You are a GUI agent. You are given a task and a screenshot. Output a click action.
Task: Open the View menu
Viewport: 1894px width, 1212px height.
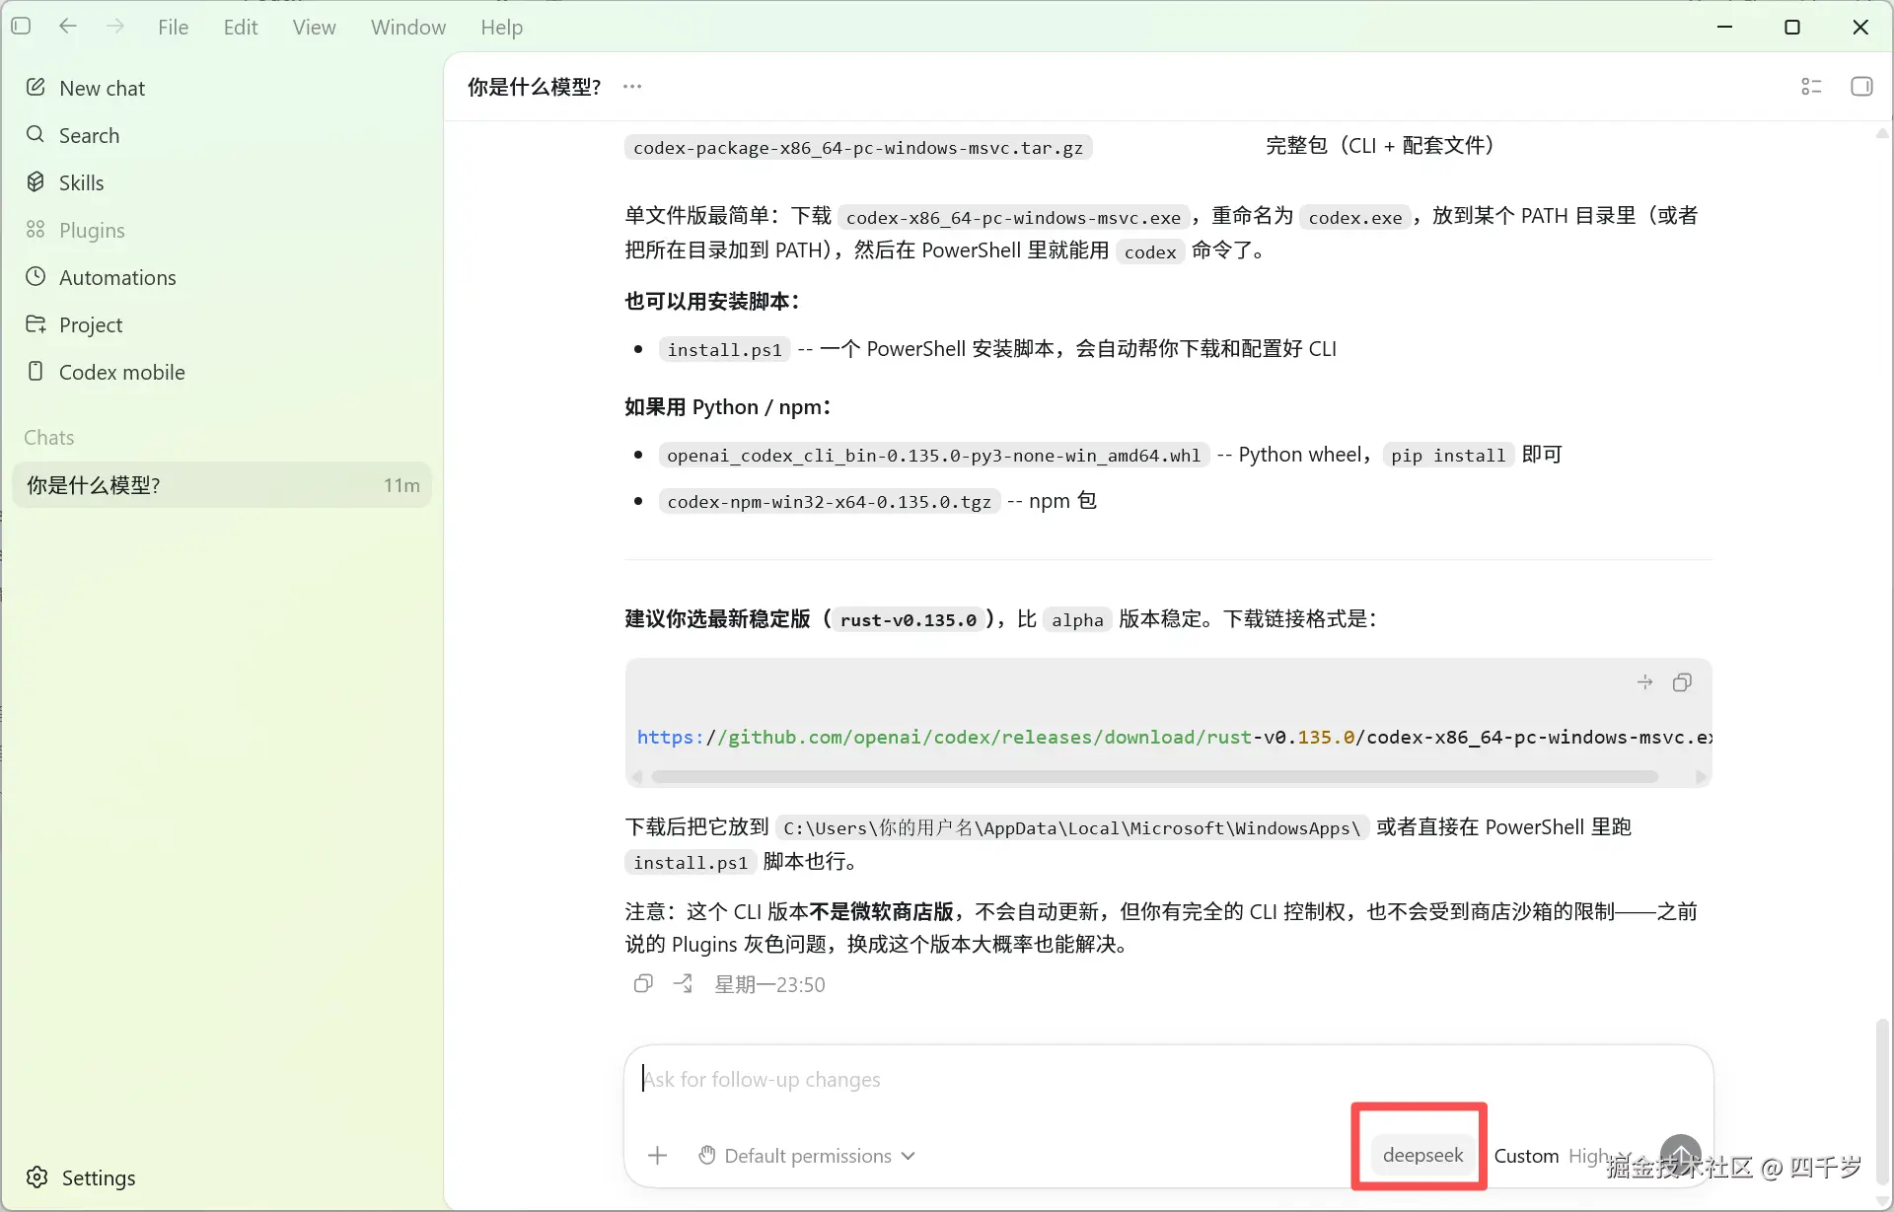pyautogui.click(x=314, y=28)
